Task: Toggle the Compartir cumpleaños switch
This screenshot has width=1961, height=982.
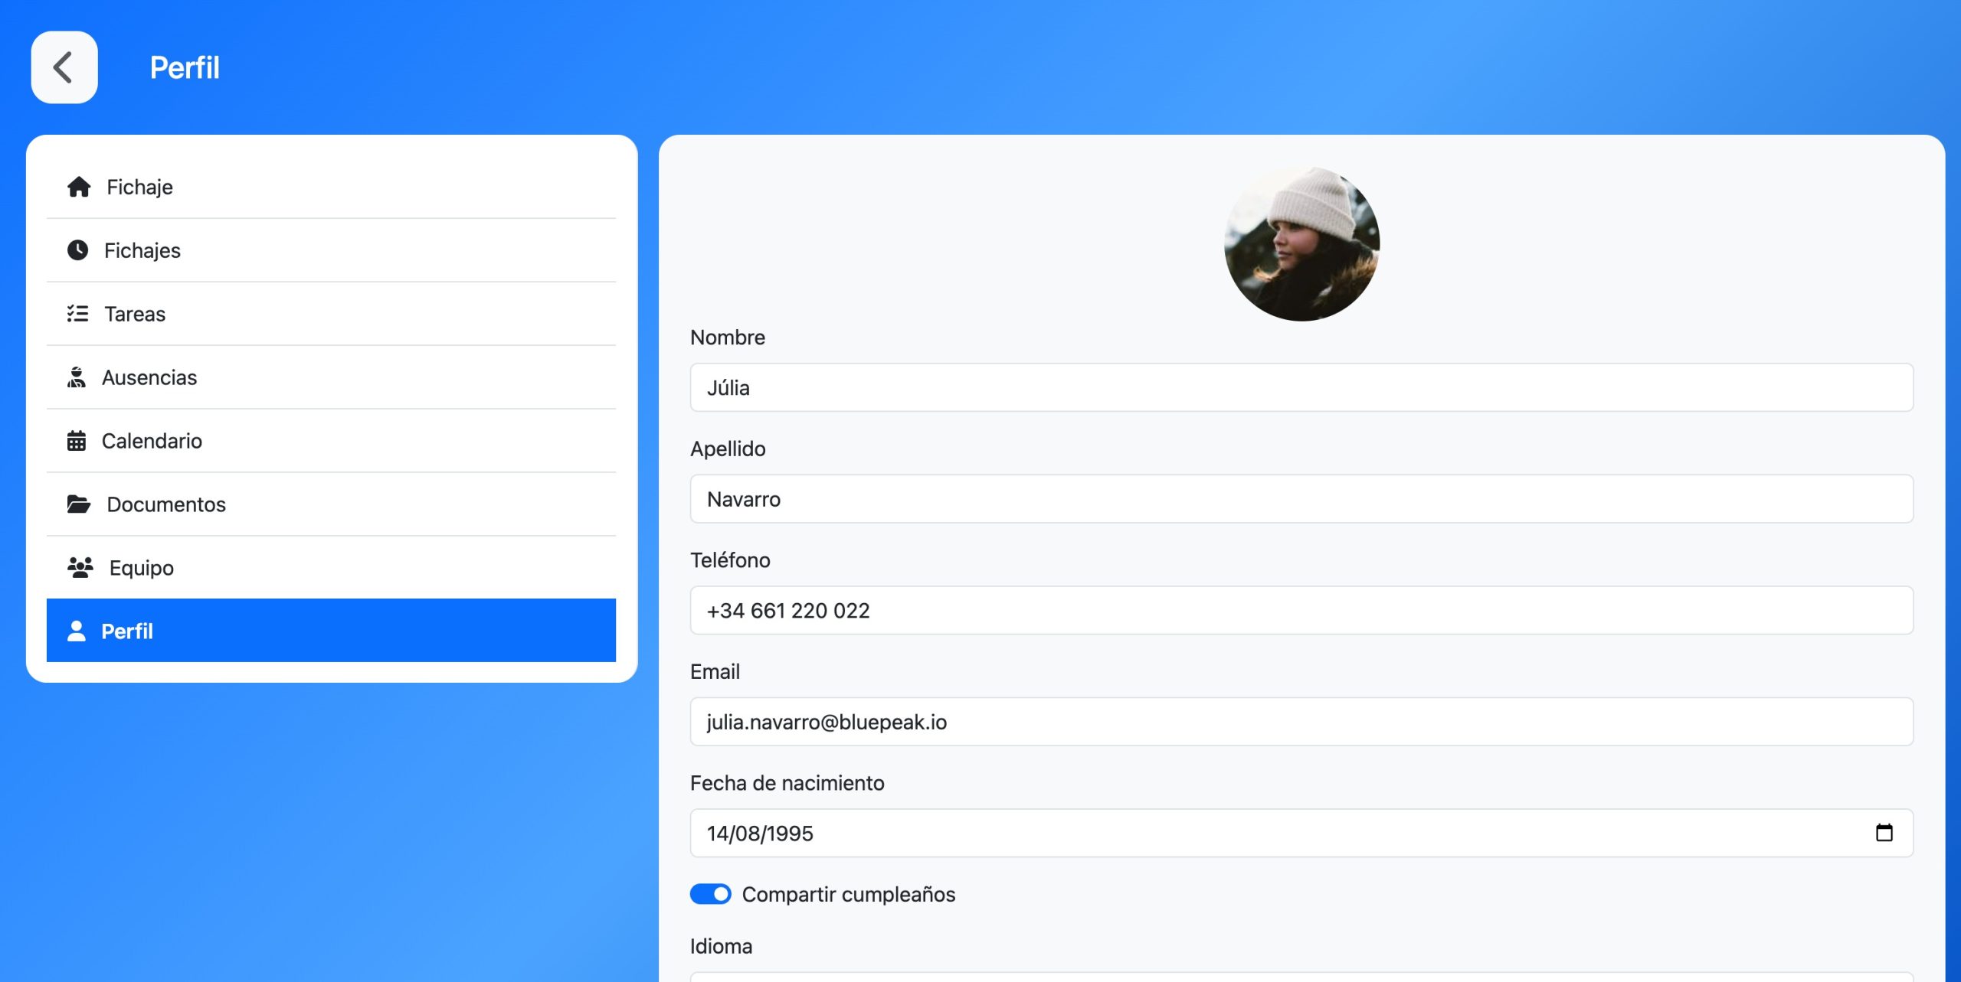Action: tap(710, 894)
